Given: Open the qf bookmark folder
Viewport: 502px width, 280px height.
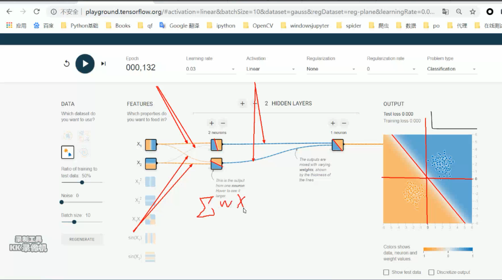Looking at the screenshot, I should [145, 26].
